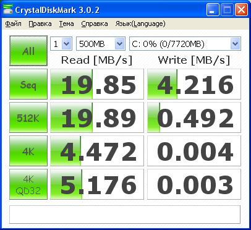Start the 512K benchmark test
The width and height of the screenshot is (251, 230).
click(28, 117)
